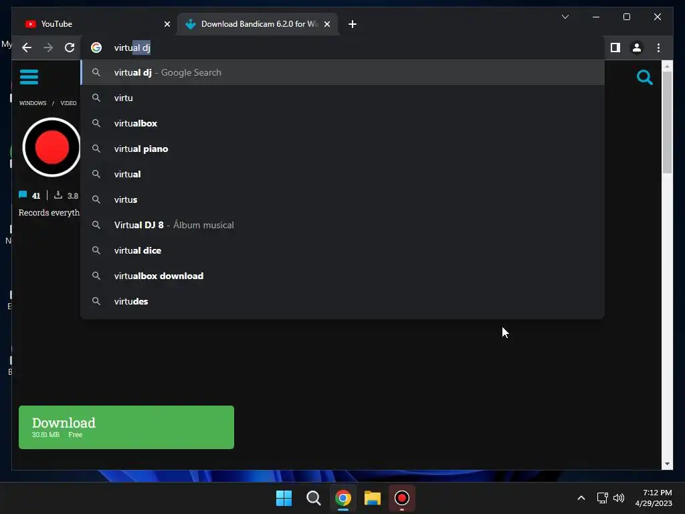
Task: Click the green Download button
Action: [x=126, y=427]
